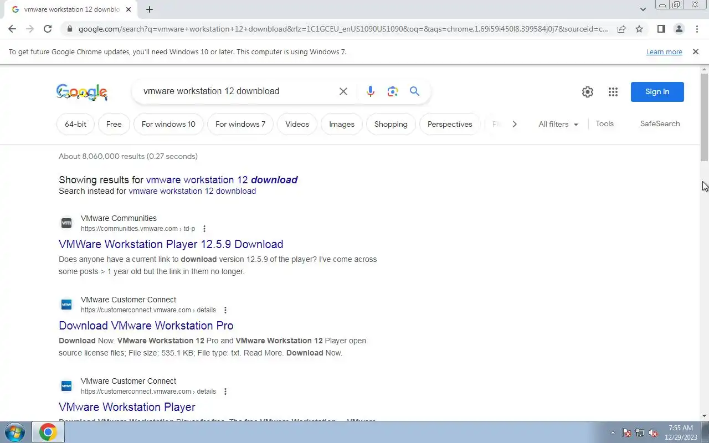Dismiss the Chrome update notification bar
Screen dimensions: 709x443
tap(695, 51)
